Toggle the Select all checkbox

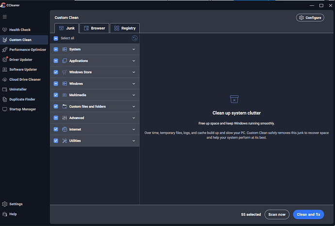click(x=56, y=38)
